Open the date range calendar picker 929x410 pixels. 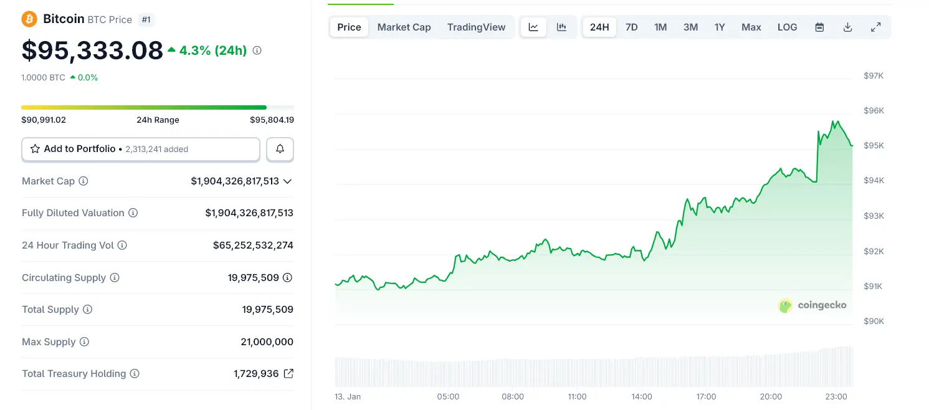click(819, 27)
